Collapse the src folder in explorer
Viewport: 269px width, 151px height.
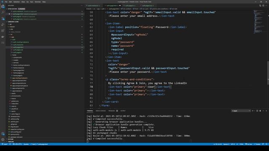(11, 34)
